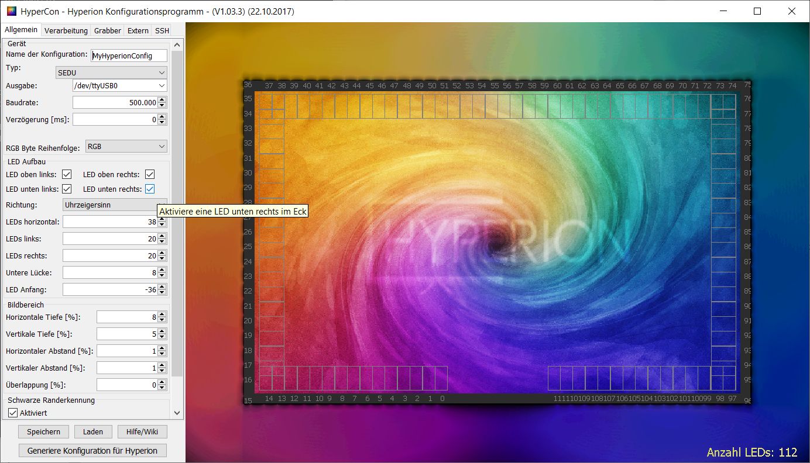This screenshot has height=463, width=810.
Task: Decrease LEDs rechts with down arrow
Action: tap(162, 259)
